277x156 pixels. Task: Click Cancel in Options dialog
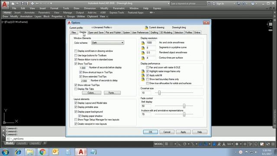[x=167, y=132]
